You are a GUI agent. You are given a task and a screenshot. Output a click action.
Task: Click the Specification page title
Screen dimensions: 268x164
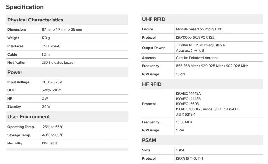pos(25,7)
